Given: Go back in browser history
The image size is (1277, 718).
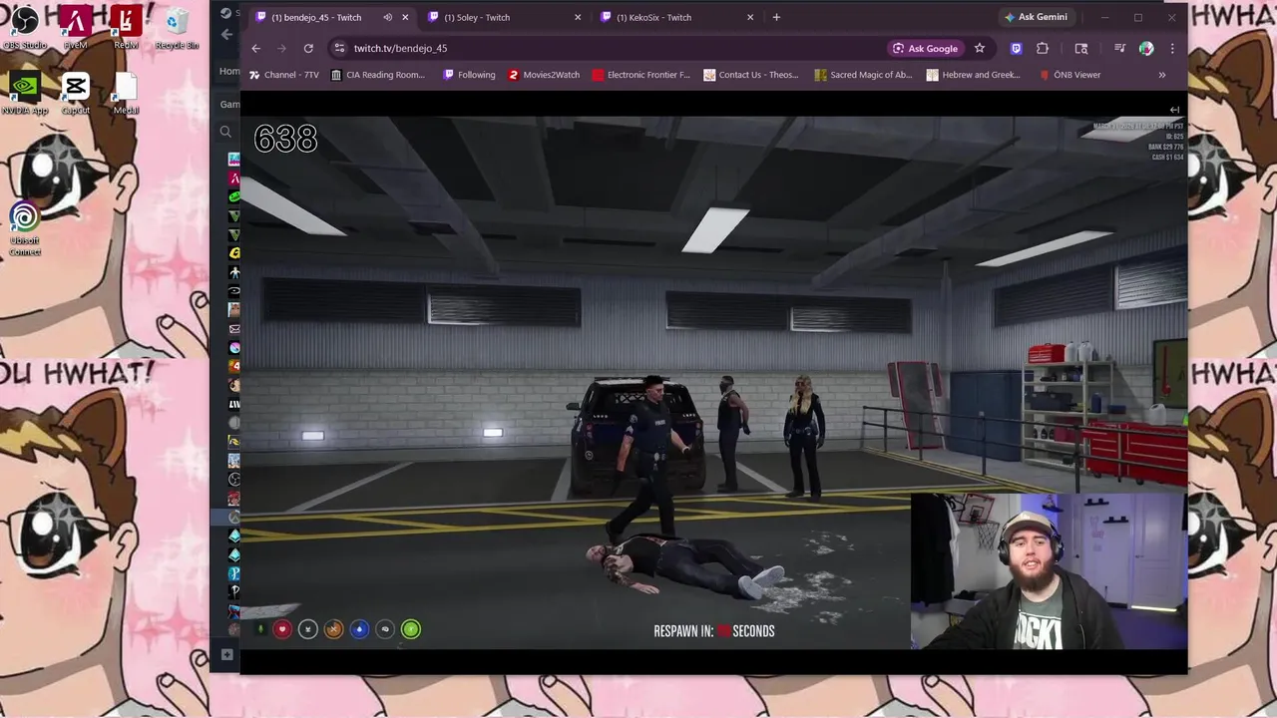Looking at the screenshot, I should [255, 48].
